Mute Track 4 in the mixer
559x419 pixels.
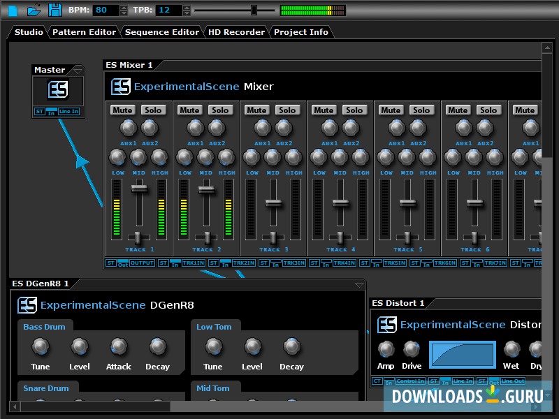coord(324,110)
